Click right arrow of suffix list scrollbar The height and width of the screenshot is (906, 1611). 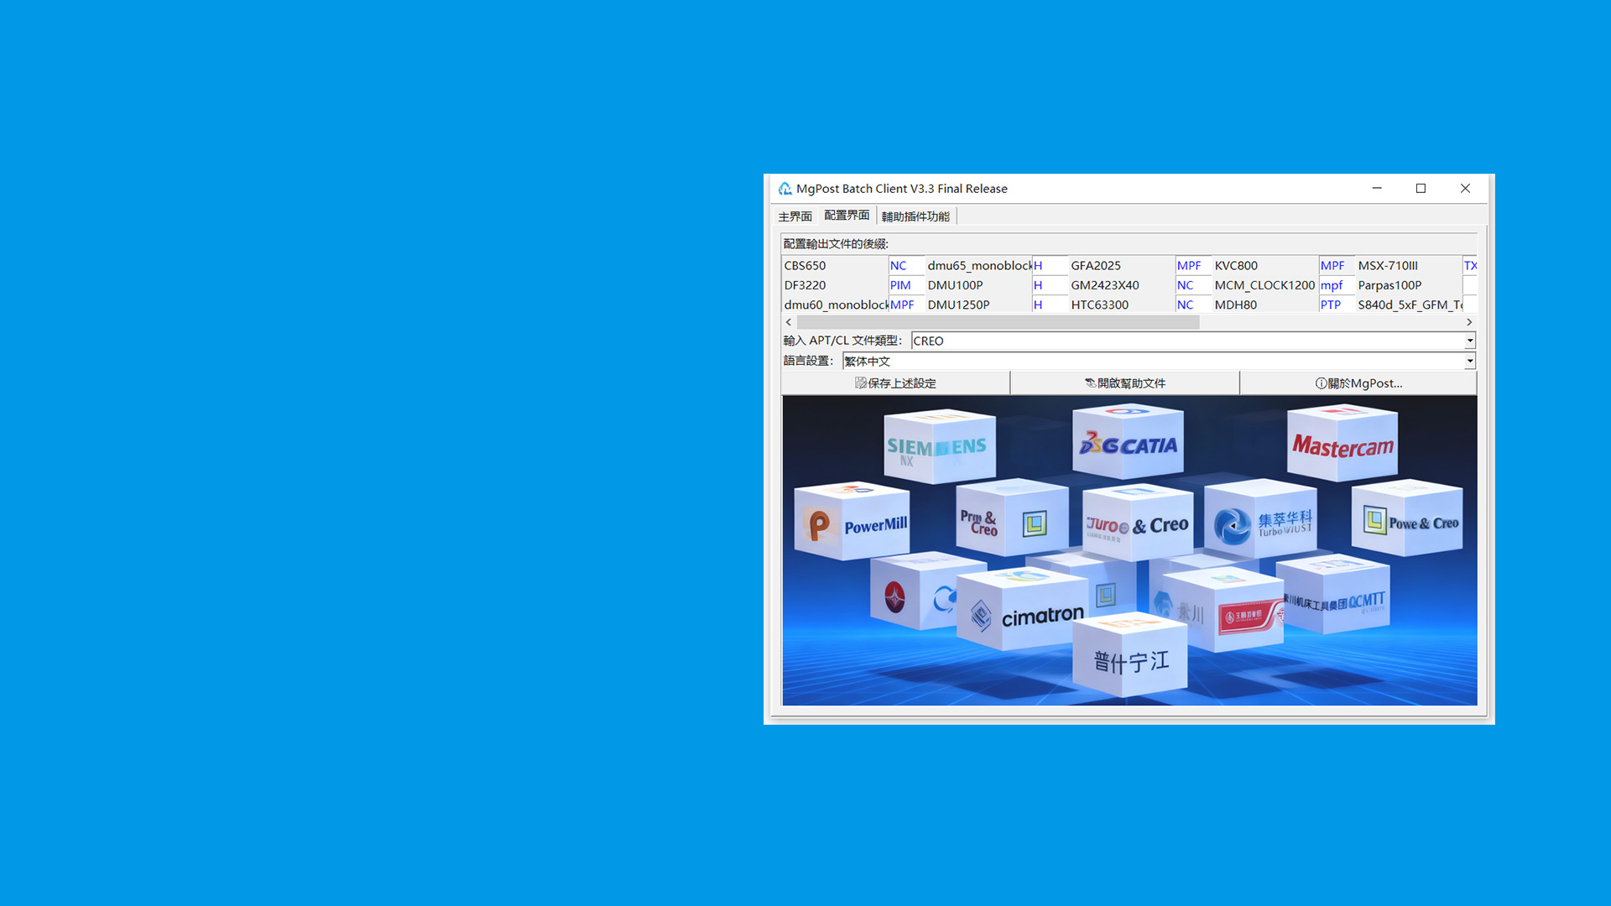pos(1469,322)
